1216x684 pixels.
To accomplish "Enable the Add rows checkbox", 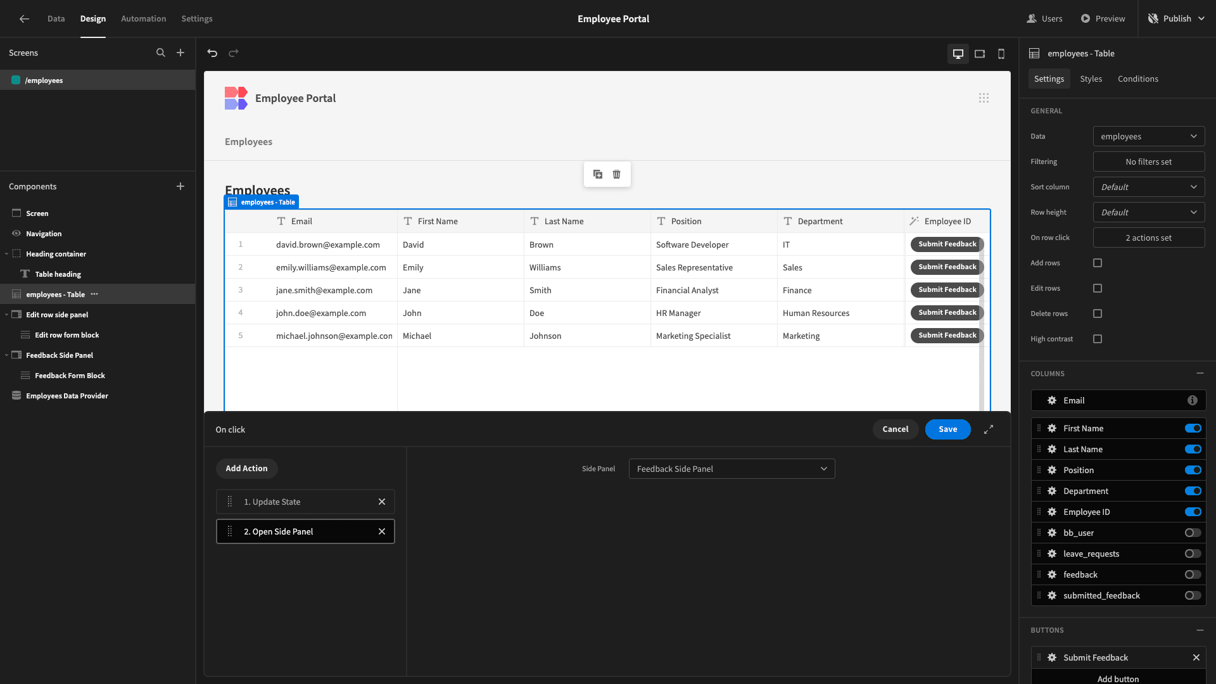I will coord(1098,263).
